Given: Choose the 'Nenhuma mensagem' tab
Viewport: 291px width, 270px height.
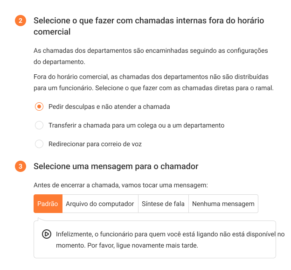Looking at the screenshot, I should (223, 204).
